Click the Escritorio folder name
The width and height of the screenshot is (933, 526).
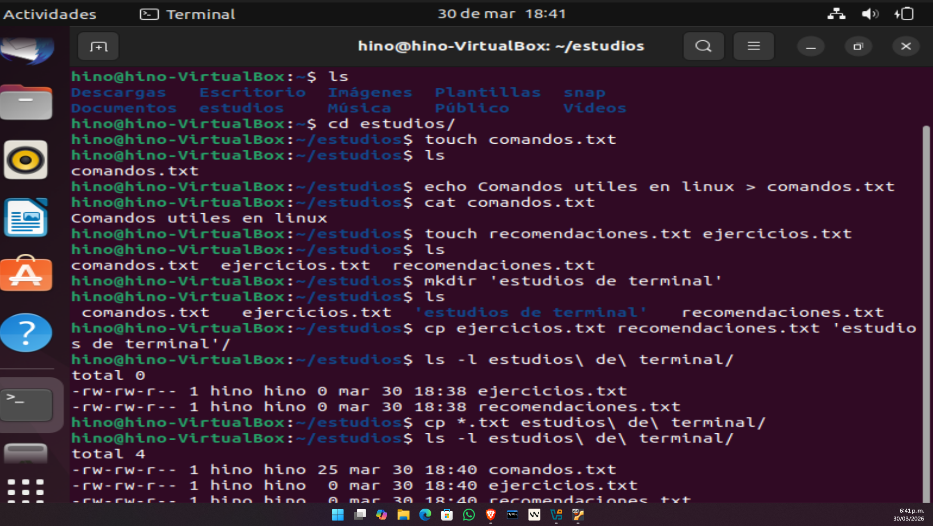click(252, 92)
